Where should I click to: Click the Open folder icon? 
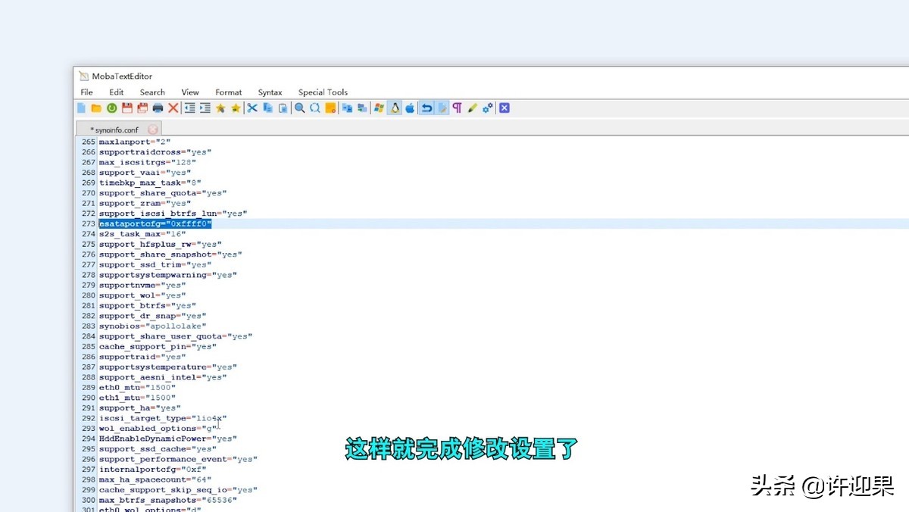tap(96, 108)
